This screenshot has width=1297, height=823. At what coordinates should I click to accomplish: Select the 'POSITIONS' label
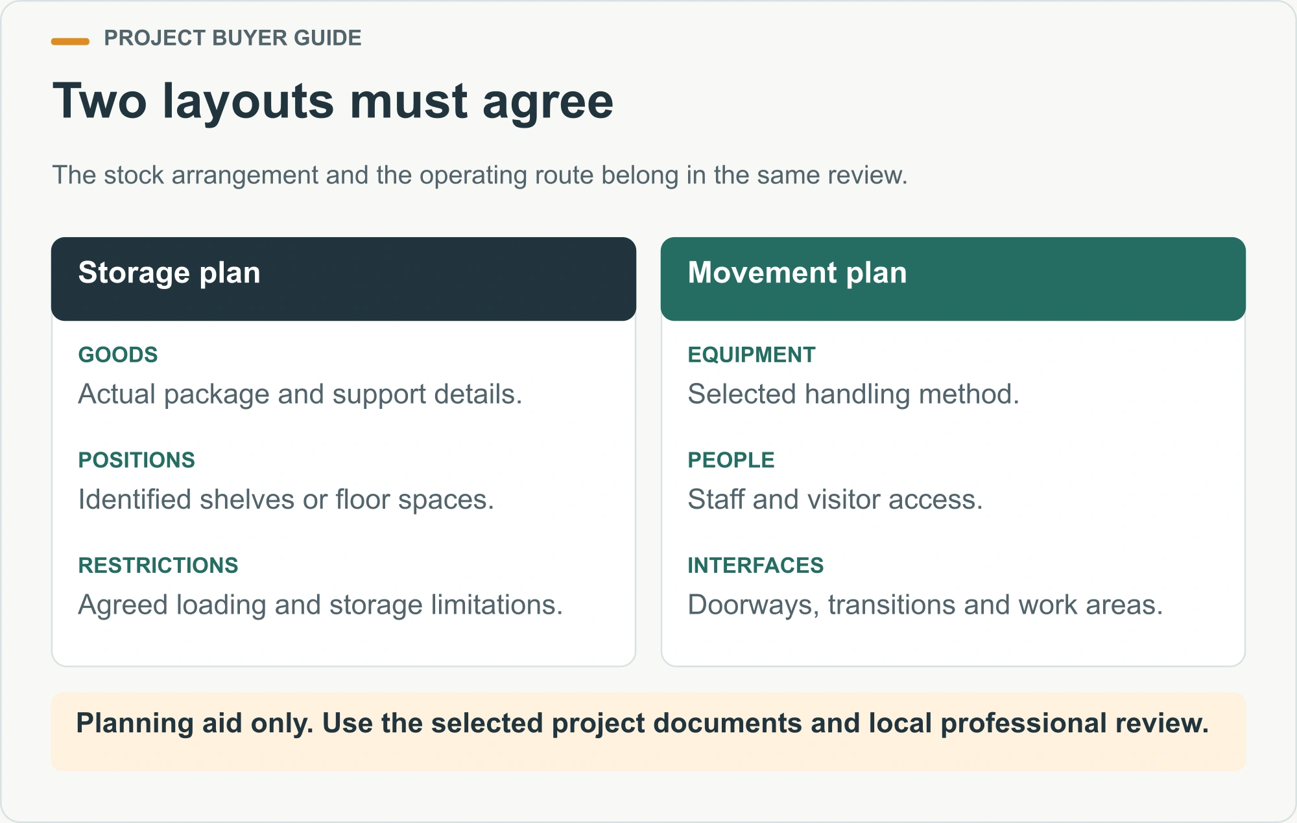136,460
